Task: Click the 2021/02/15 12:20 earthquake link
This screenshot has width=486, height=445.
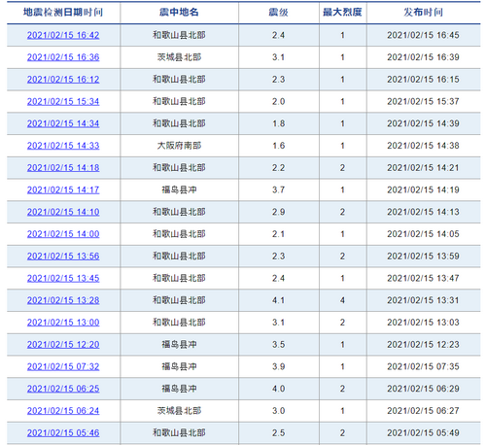Action: point(63,345)
